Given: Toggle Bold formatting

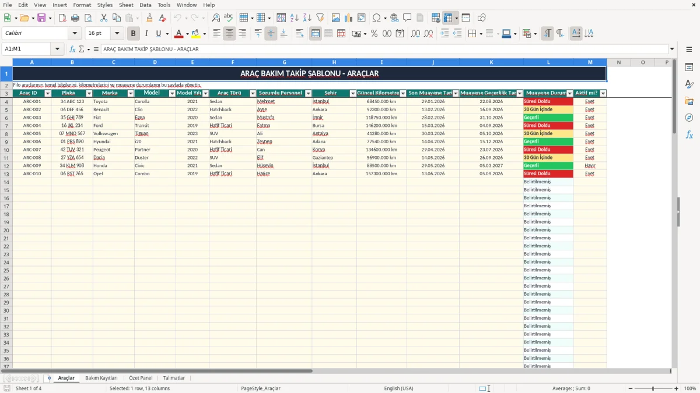Looking at the screenshot, I should (x=134, y=34).
